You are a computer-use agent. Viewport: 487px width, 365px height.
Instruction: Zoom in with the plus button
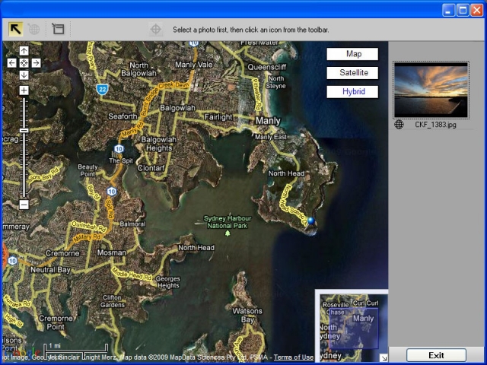point(24,90)
